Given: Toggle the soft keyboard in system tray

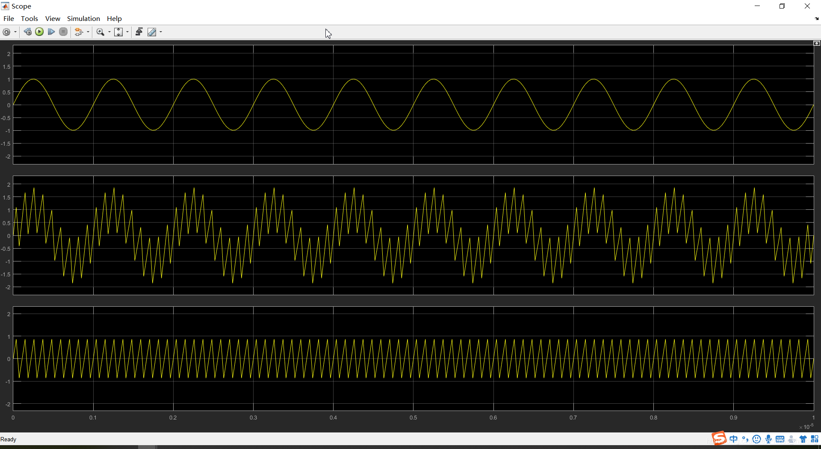Looking at the screenshot, I should click(780, 439).
